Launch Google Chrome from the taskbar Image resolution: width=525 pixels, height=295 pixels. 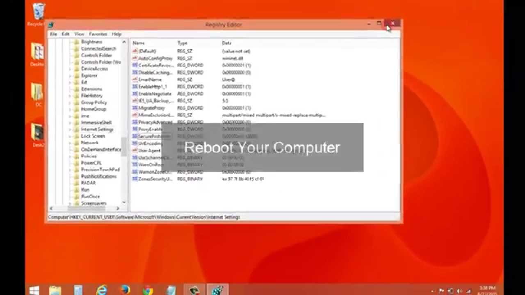148,290
